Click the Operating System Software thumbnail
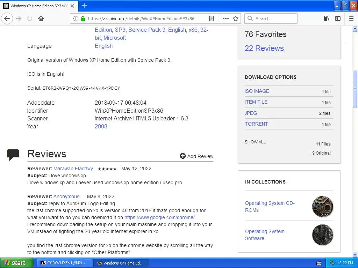This screenshot has height=268, width=358. (323, 235)
